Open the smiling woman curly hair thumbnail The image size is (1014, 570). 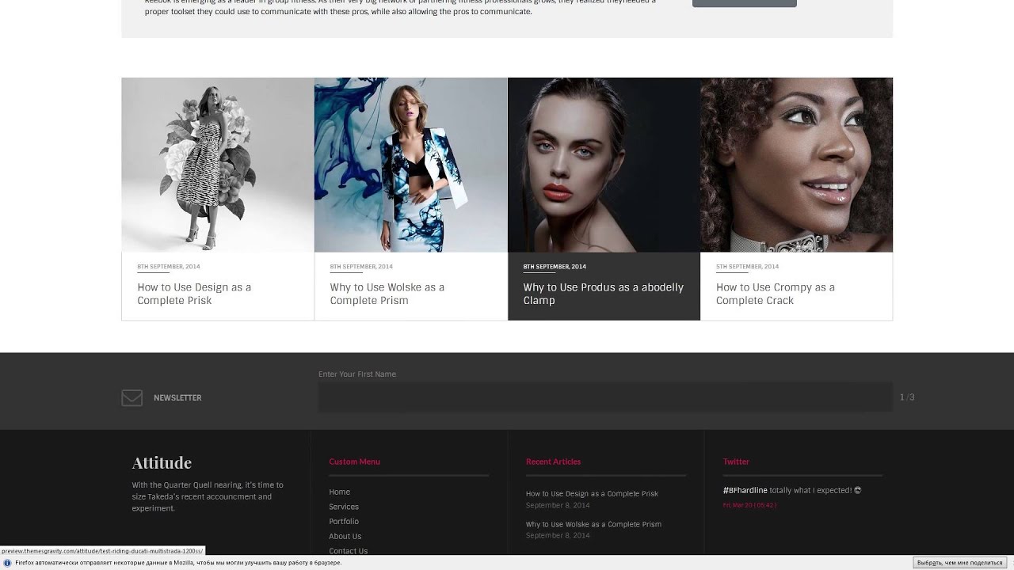pos(796,165)
